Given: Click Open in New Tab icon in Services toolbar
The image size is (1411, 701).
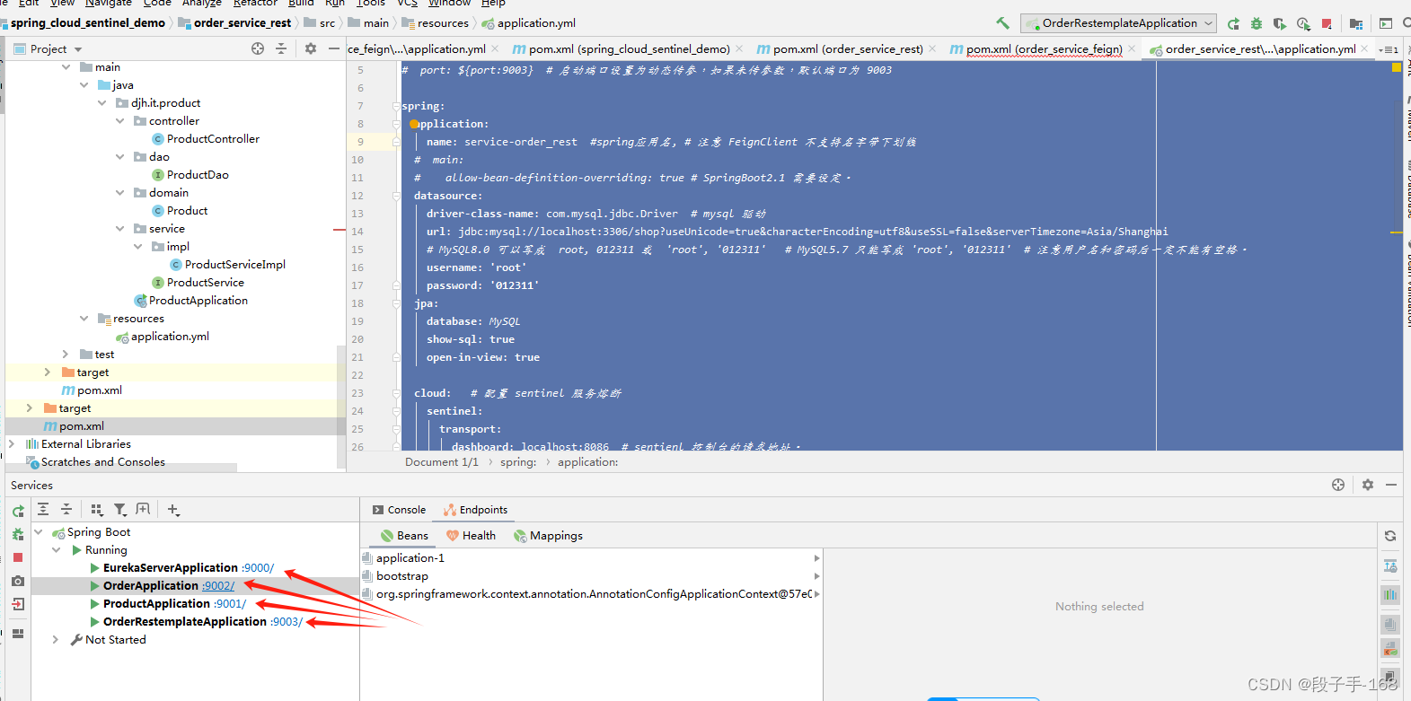Looking at the screenshot, I should 143,509.
